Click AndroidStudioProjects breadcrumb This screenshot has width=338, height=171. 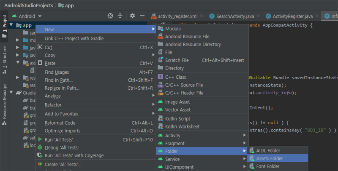[x=29, y=5]
